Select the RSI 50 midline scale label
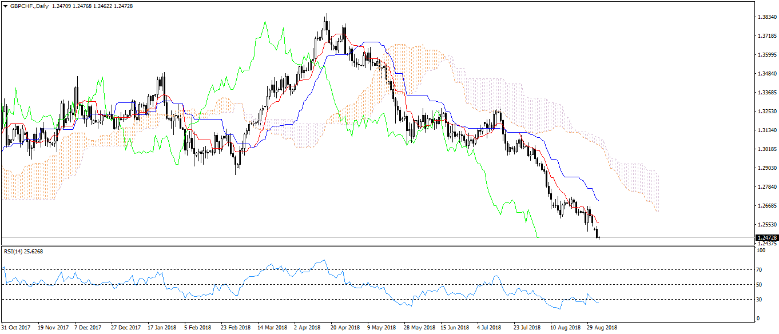 click(x=760, y=284)
